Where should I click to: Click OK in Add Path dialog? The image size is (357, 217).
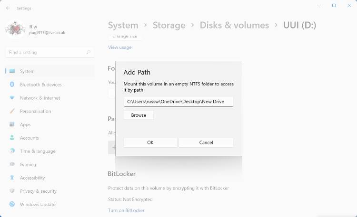click(150, 142)
